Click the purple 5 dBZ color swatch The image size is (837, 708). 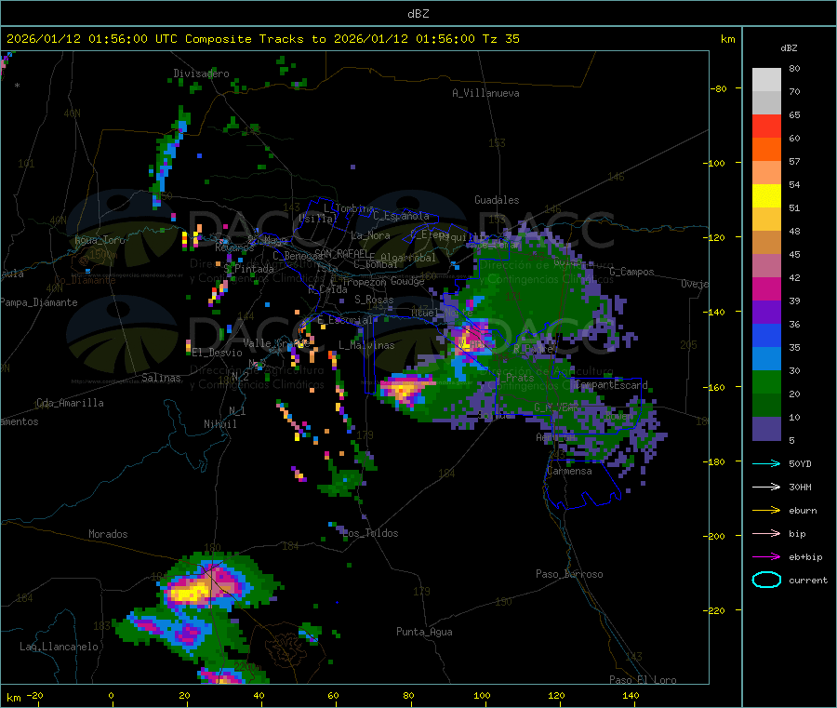[x=766, y=428]
